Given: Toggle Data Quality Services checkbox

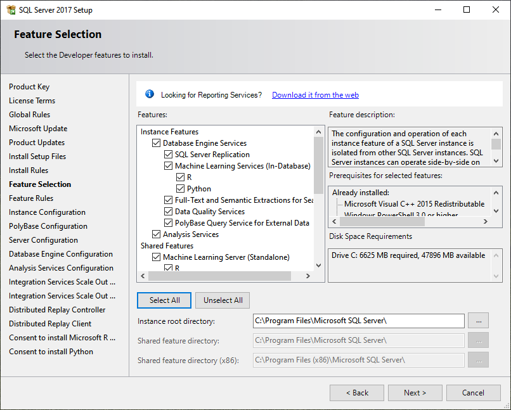Looking at the screenshot, I should point(169,212).
